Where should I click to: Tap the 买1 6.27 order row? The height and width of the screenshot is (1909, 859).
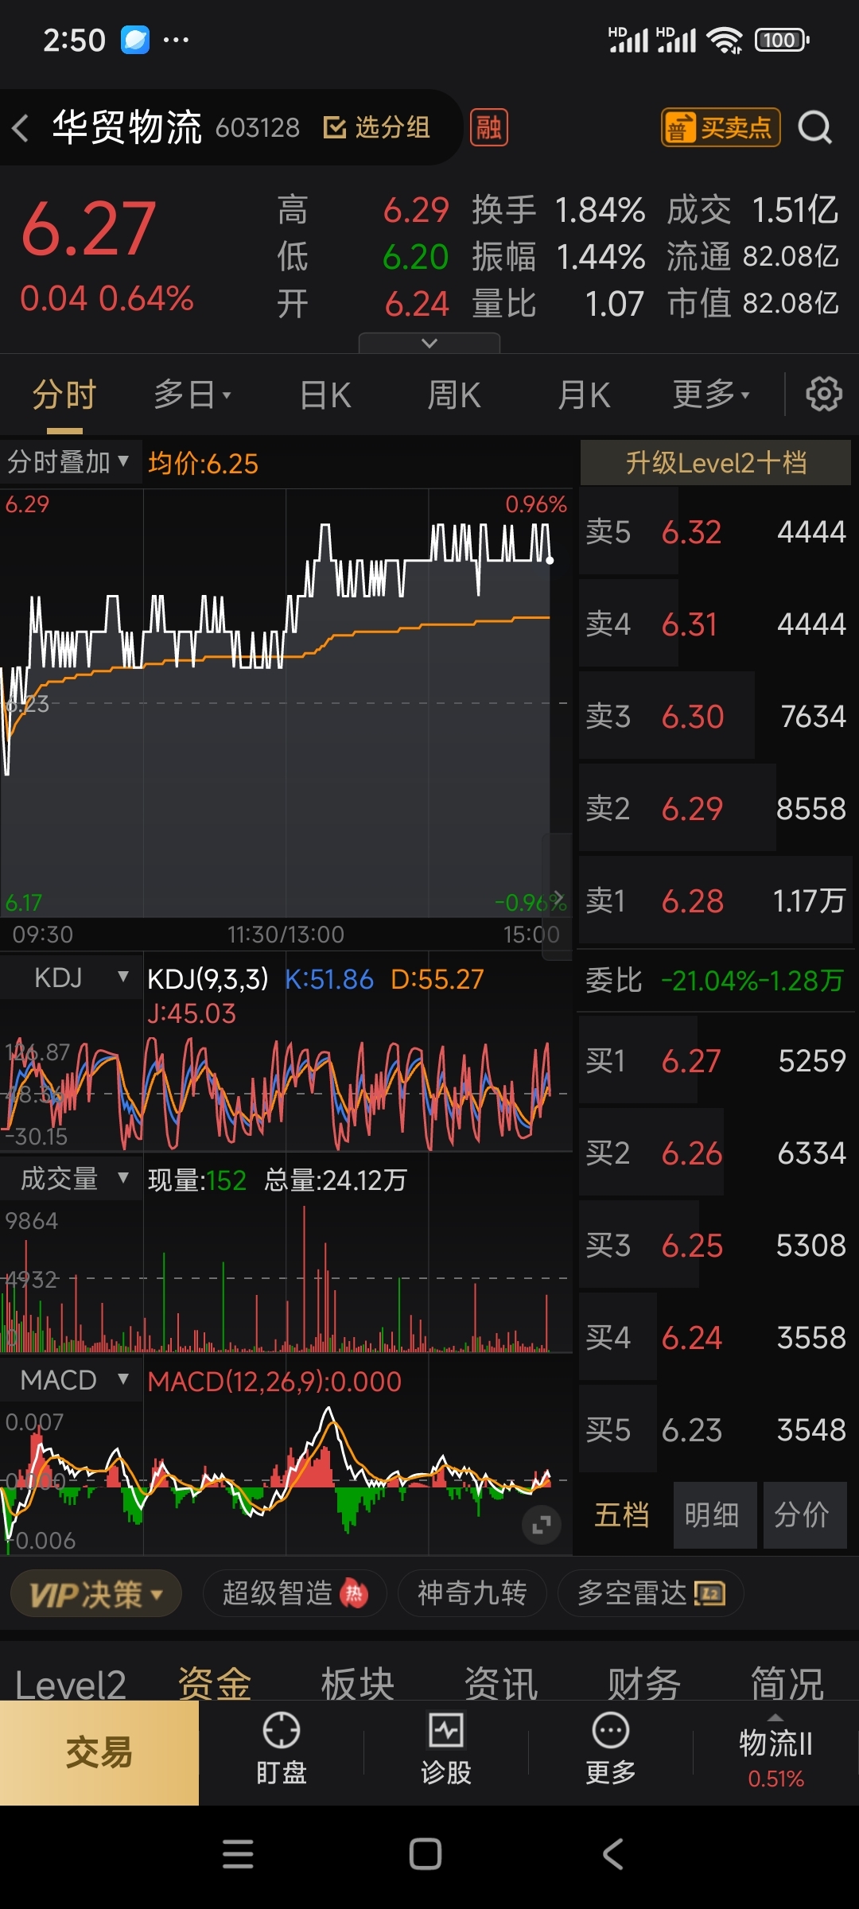tap(716, 1060)
